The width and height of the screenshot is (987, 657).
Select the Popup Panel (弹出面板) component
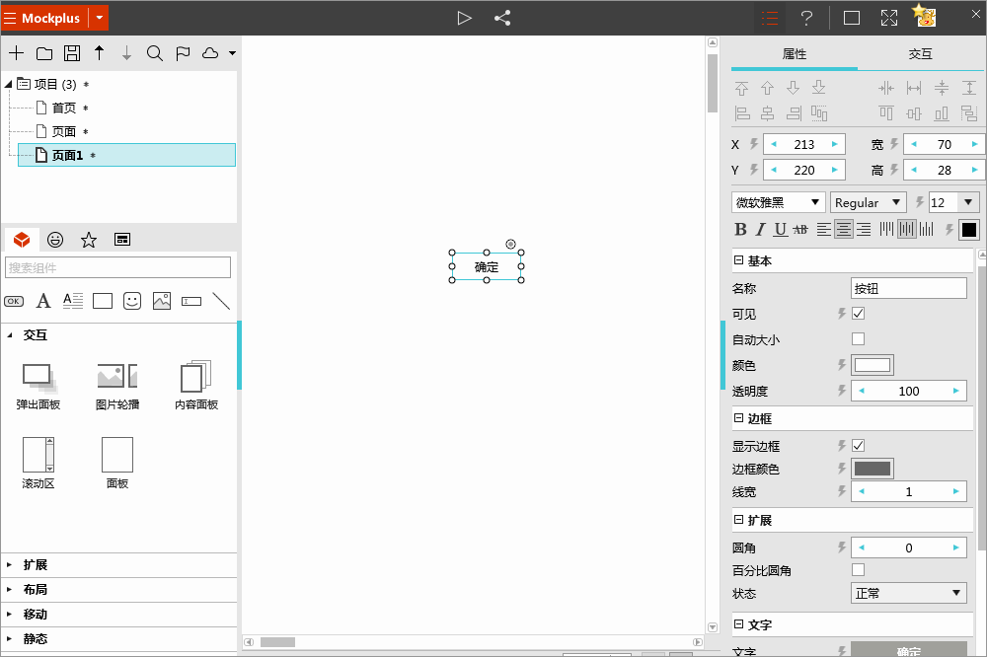[x=38, y=385]
